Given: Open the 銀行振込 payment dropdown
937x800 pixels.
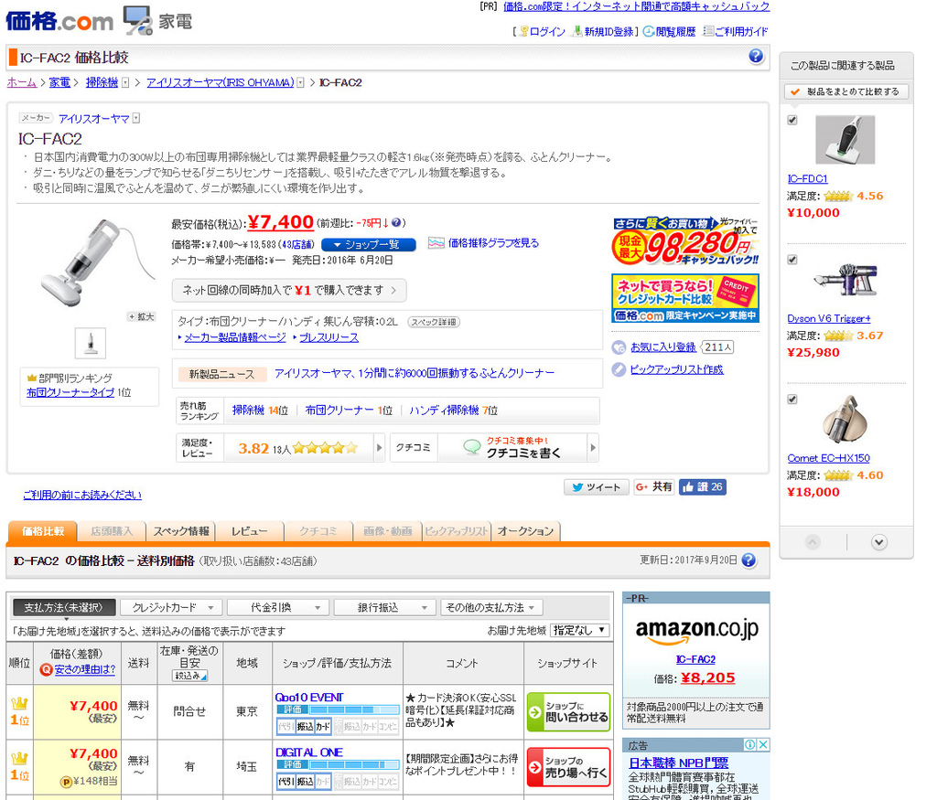Looking at the screenshot, I should [385, 608].
